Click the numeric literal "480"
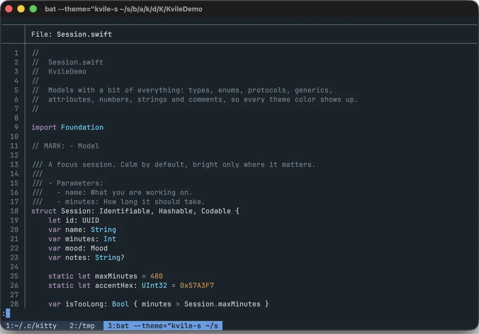Screen dimensions: 479x334 coord(157,276)
